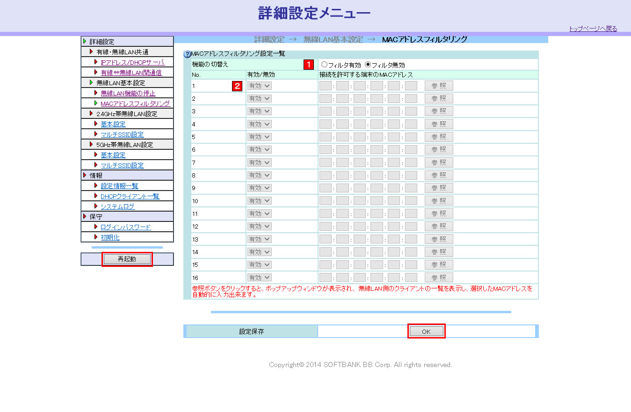Click the first MAC address field in row 1
Viewport: 631px width, 412px height.
tap(326, 86)
